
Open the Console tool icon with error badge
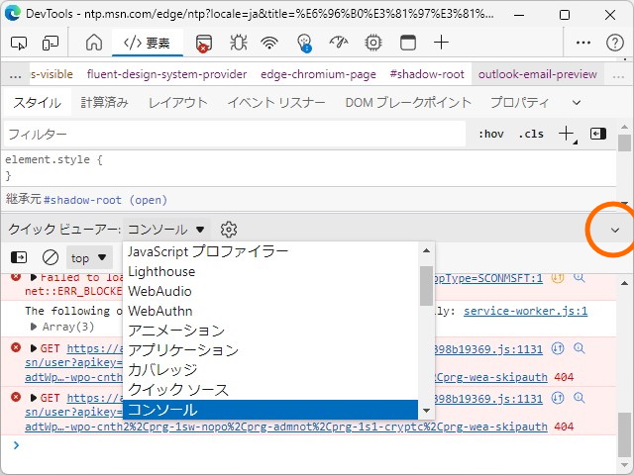(204, 44)
